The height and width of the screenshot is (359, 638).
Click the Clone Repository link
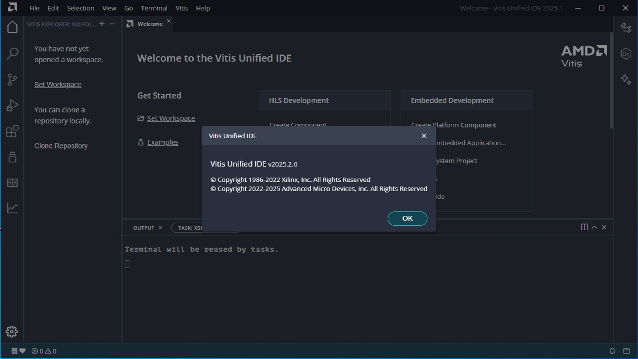point(61,146)
